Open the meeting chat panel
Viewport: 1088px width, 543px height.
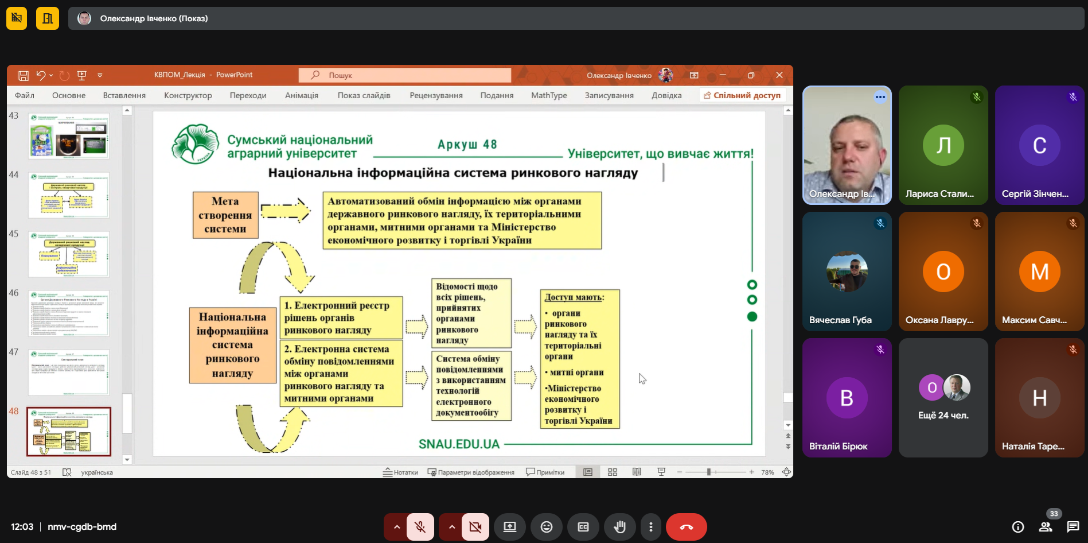click(x=1073, y=527)
